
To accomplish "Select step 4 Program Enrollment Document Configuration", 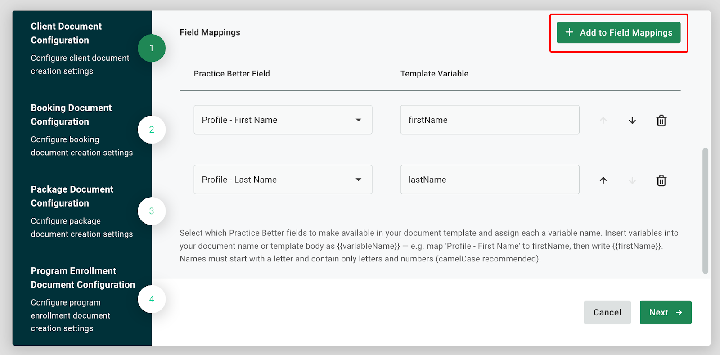I will [152, 299].
